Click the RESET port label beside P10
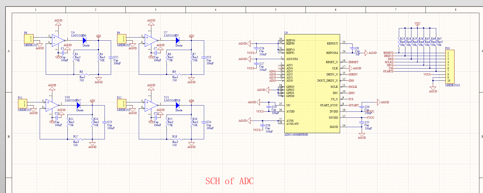 (388, 53)
